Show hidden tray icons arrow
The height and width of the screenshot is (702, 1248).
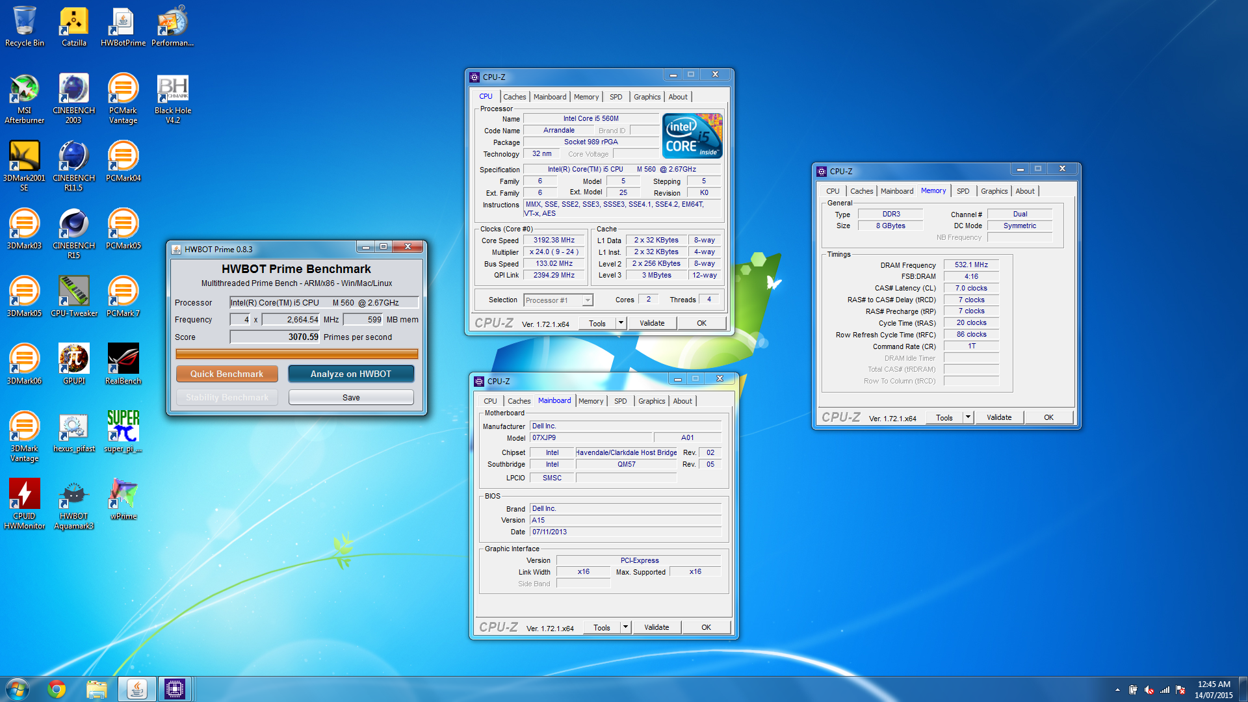(1117, 690)
